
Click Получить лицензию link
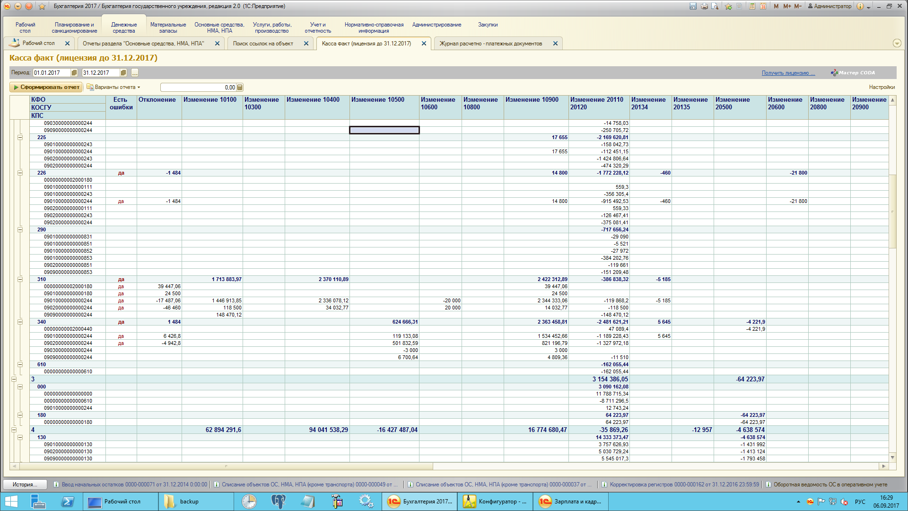(x=788, y=73)
